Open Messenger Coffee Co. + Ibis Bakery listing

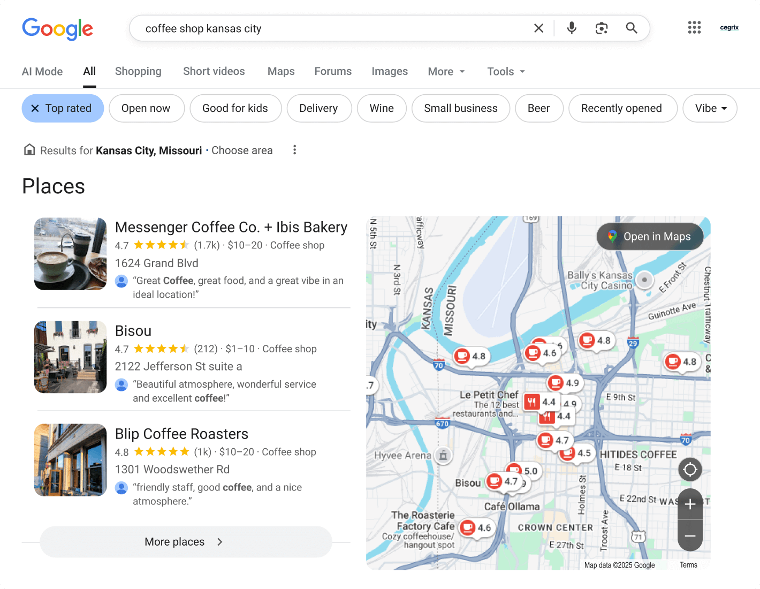click(x=231, y=227)
